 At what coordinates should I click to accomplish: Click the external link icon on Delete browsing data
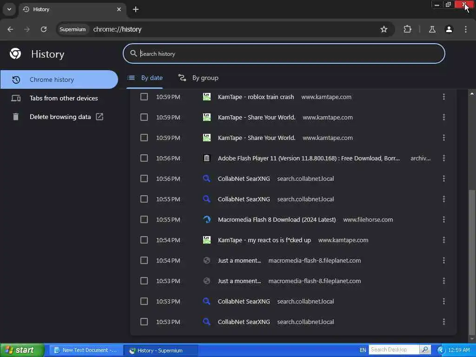(x=99, y=117)
